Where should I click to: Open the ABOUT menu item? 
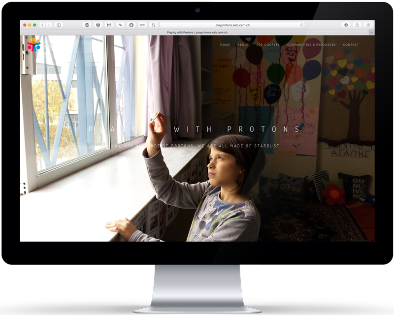pyautogui.click(x=243, y=45)
